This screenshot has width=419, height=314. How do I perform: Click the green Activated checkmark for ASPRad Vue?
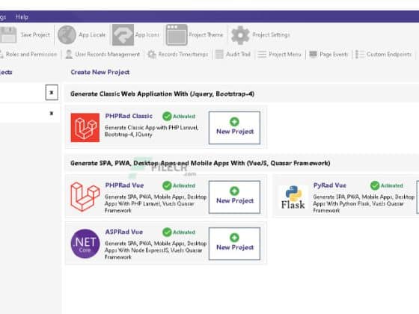[x=167, y=233]
